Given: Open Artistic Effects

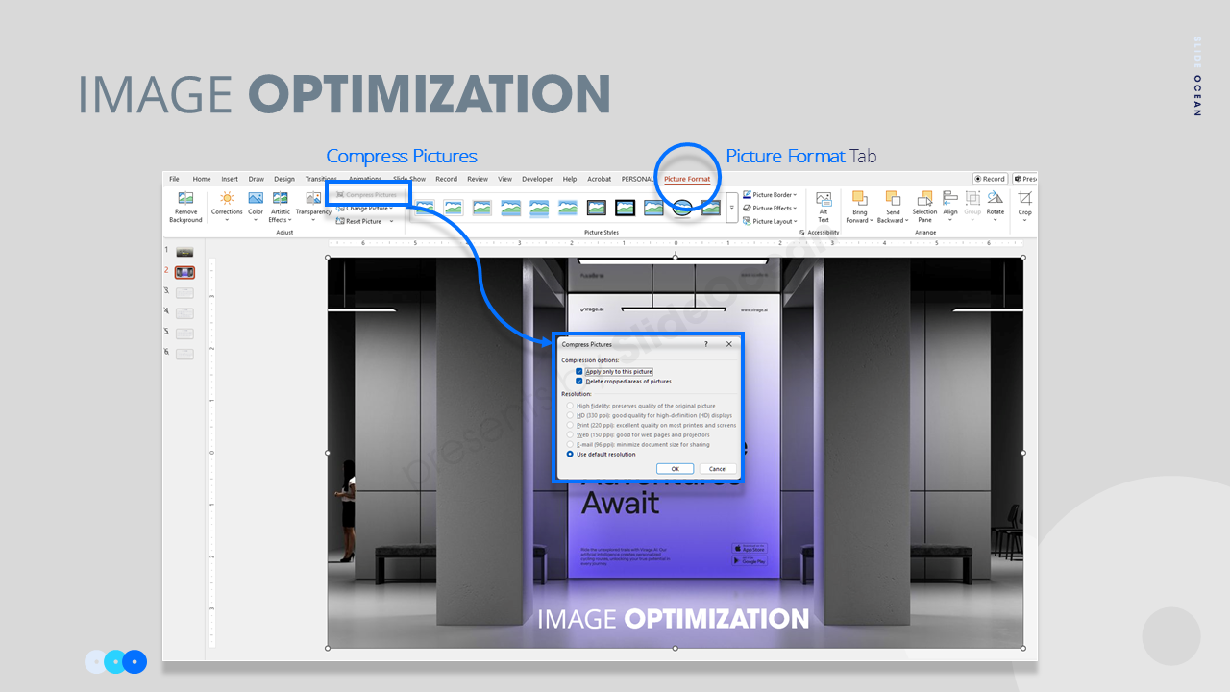Looking at the screenshot, I should point(280,206).
